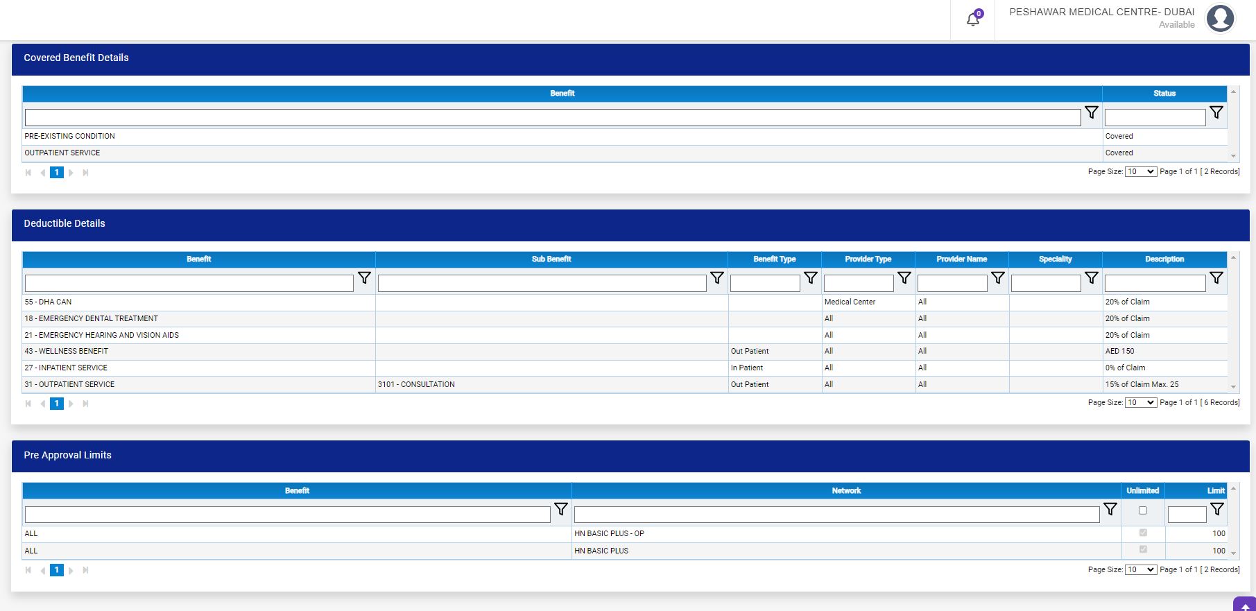Sort by Benefit Type column header
This screenshot has width=1256, height=611.
click(x=774, y=259)
